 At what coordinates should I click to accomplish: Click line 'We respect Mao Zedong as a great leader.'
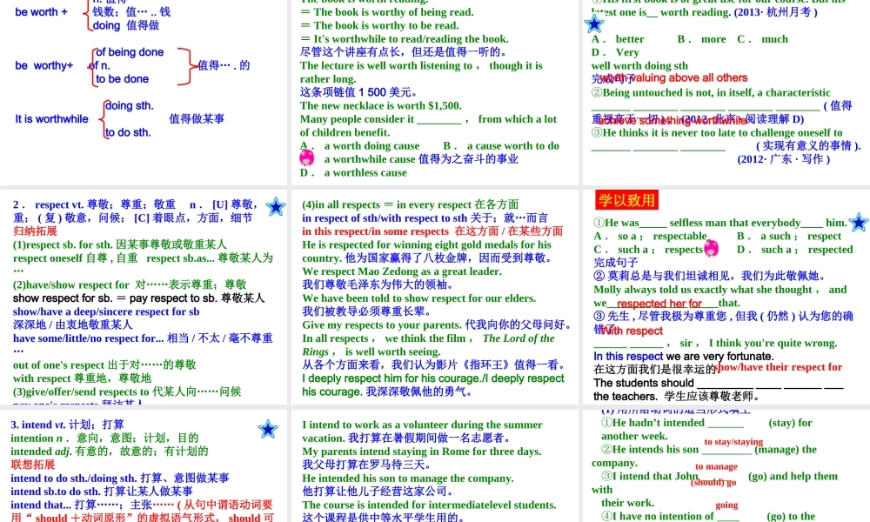[402, 271]
